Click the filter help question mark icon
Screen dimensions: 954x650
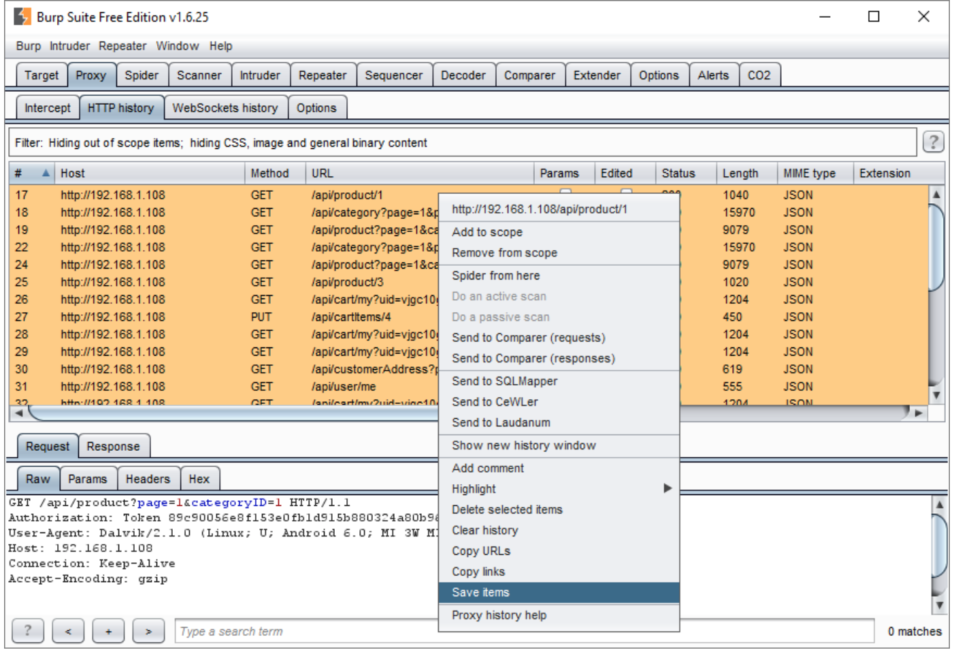[933, 142]
